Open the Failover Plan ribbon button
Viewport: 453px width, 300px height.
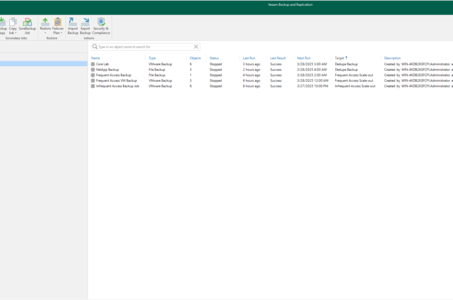(57, 26)
